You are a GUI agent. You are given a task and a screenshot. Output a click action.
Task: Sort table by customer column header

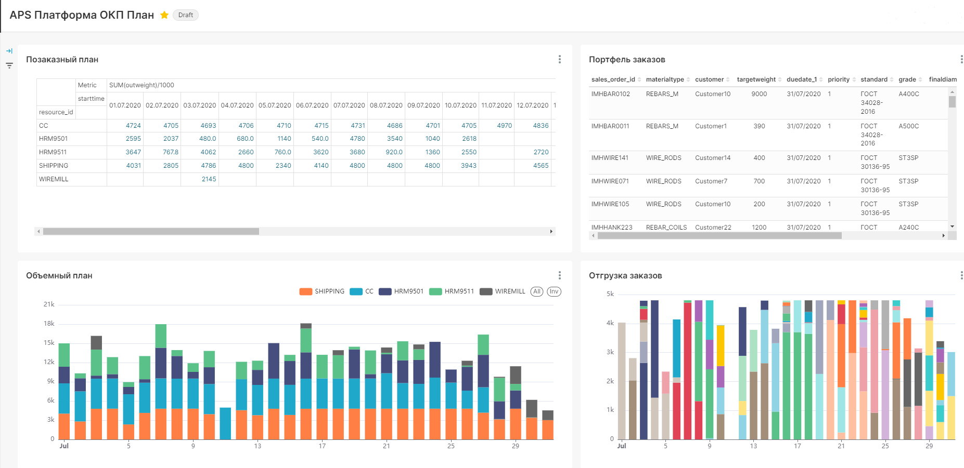pos(709,79)
